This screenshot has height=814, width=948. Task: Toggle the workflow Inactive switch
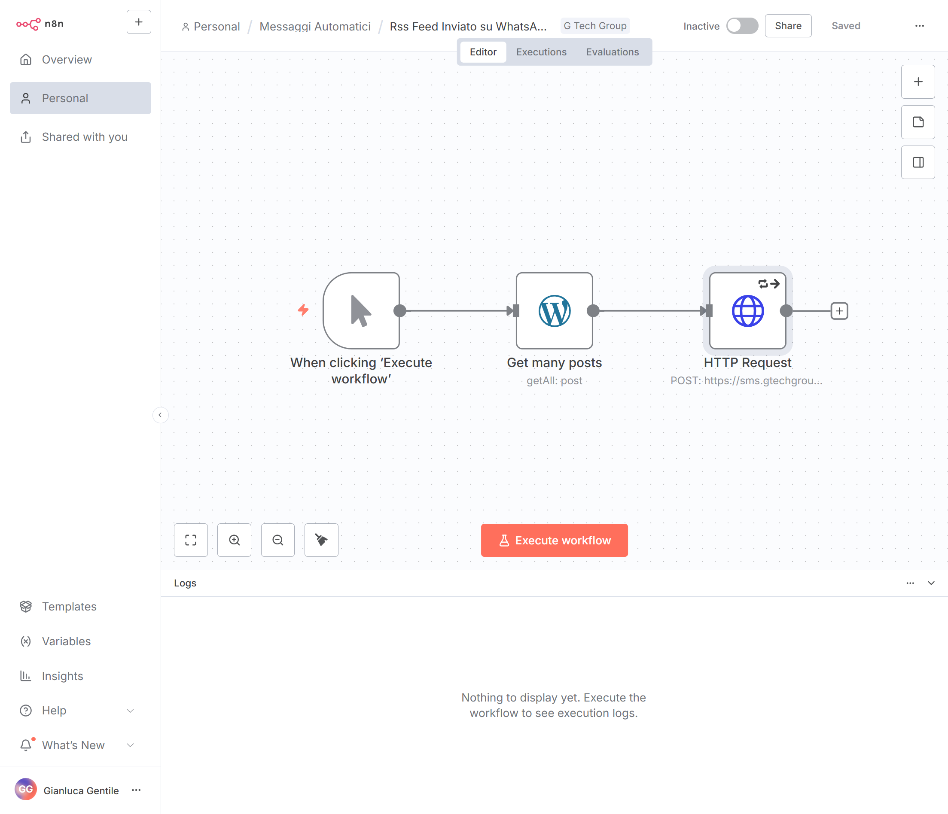click(742, 26)
